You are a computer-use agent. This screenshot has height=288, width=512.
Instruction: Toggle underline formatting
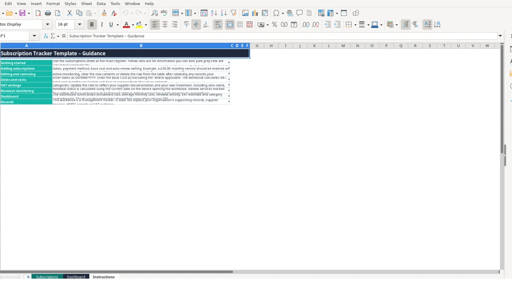[x=111, y=25]
